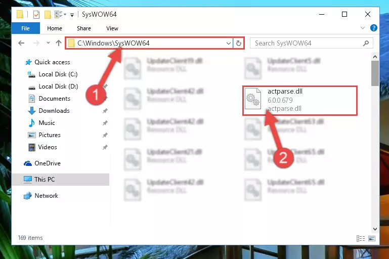The width and height of the screenshot is (389, 259).
Task: Click the Network icon in sidebar
Action: tap(28, 196)
